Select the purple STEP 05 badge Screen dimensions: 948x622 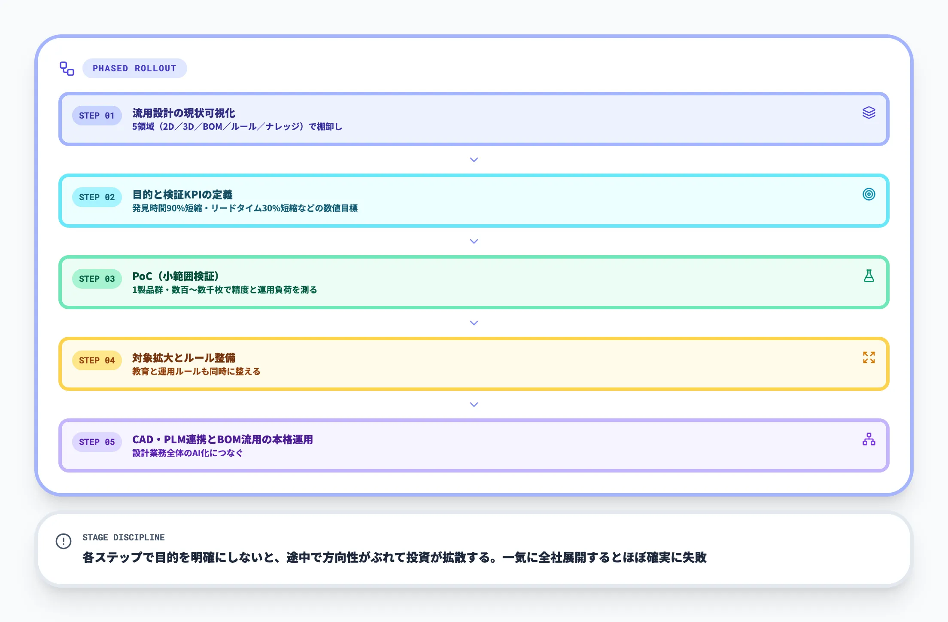point(97,442)
